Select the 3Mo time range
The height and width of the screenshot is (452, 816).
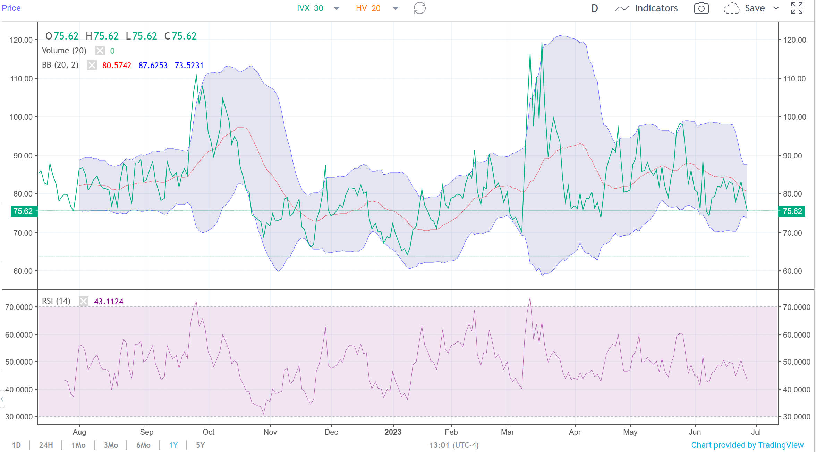click(111, 445)
